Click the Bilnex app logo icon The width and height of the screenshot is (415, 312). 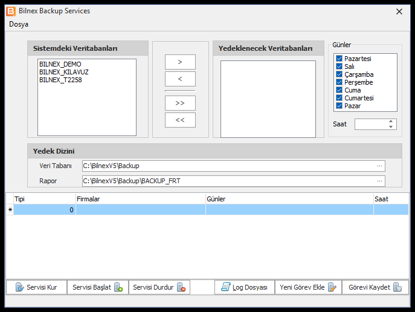pos(11,11)
